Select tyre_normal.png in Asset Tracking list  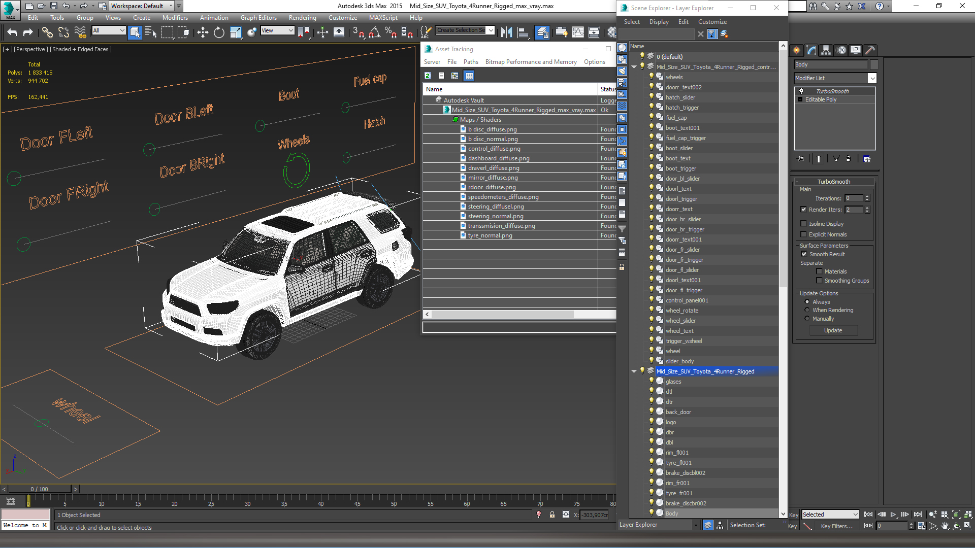click(x=490, y=235)
